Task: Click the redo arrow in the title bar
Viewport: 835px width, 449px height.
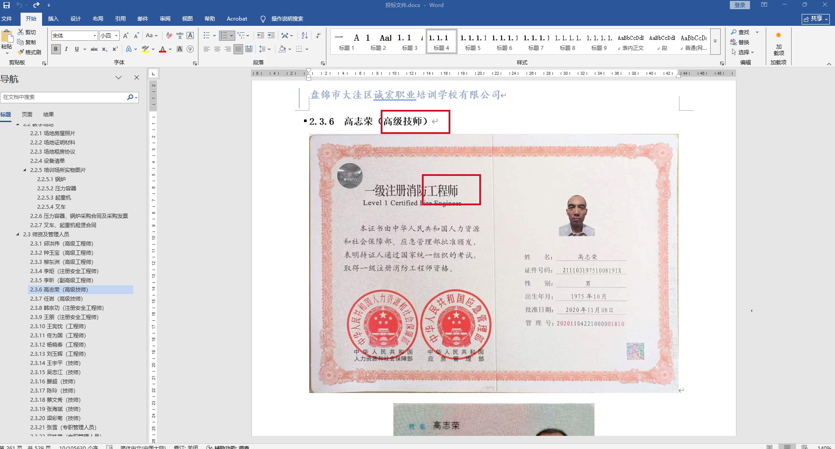Action: pyautogui.click(x=36, y=5)
